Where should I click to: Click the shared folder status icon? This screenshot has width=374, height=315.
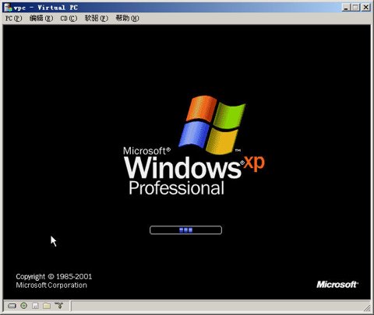pyautogui.click(x=47, y=306)
